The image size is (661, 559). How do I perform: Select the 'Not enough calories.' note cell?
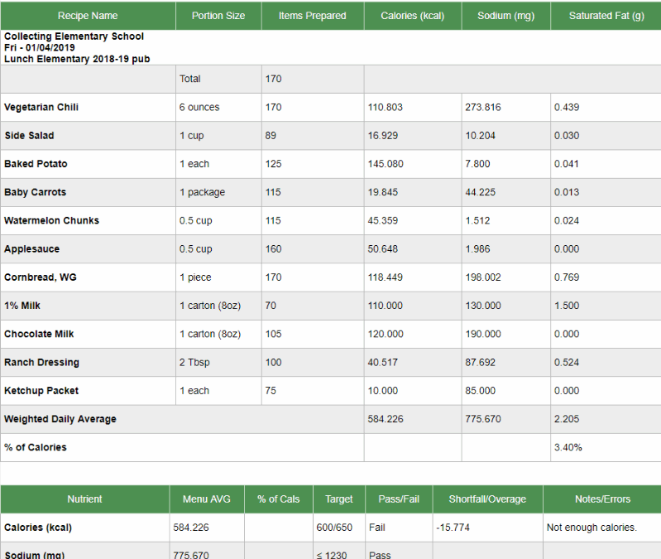(602, 528)
